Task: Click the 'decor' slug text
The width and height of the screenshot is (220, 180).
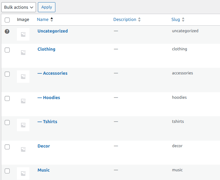Action: 177,146
